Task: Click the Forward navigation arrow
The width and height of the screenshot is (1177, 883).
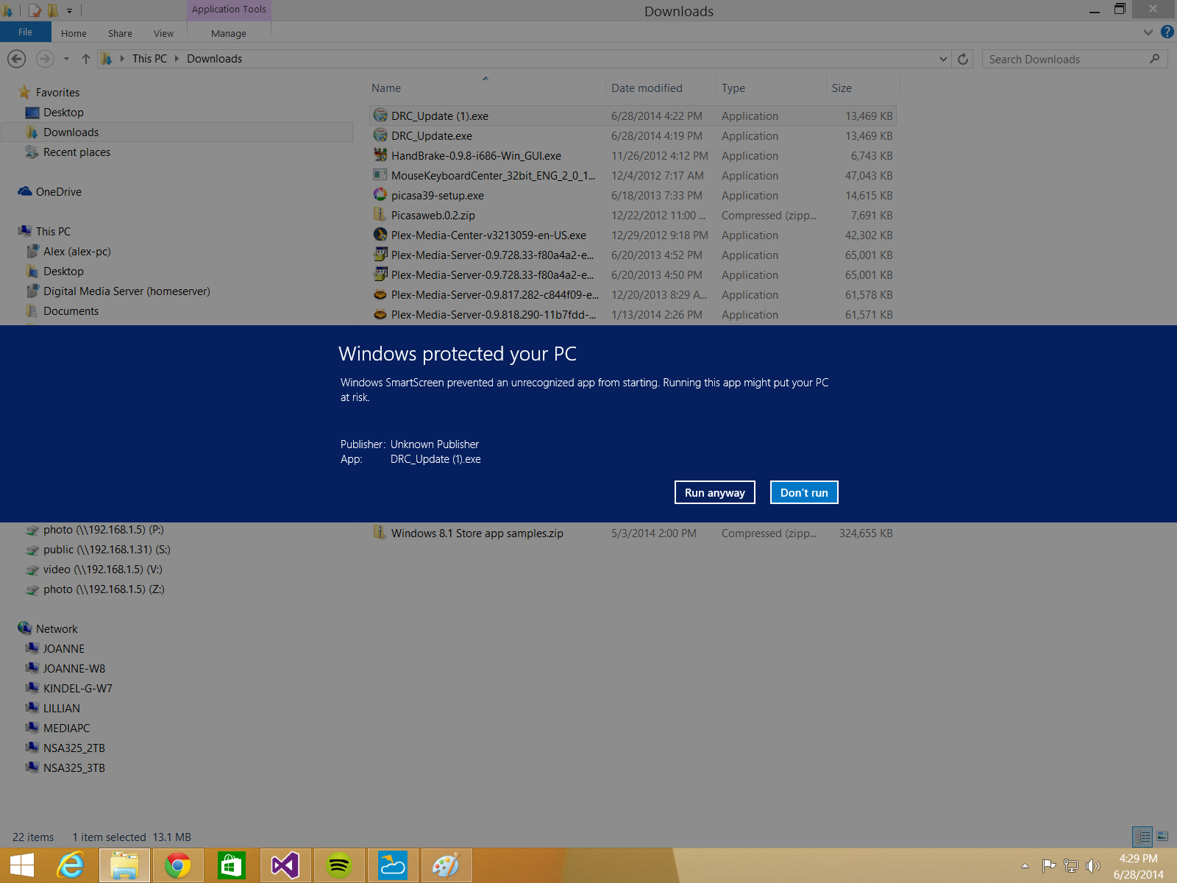Action: coord(45,59)
